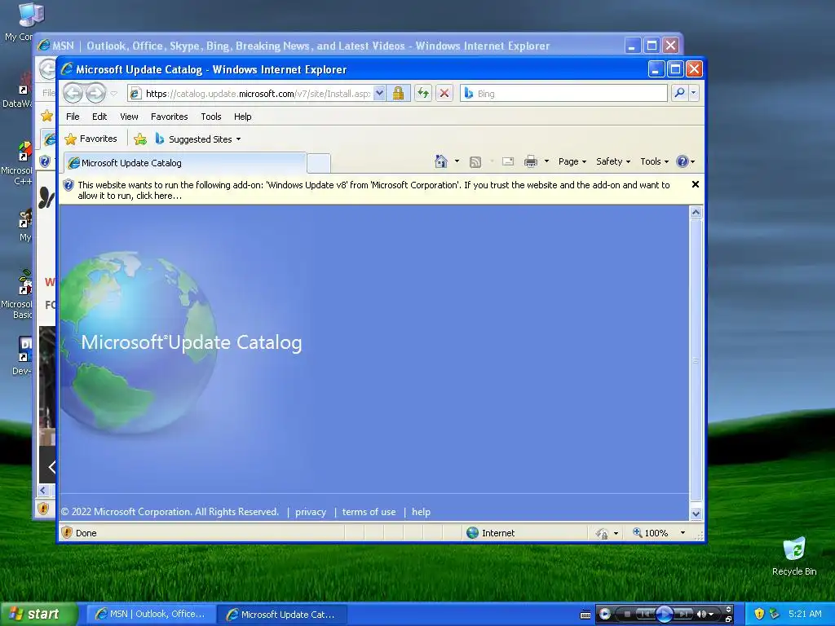Click the Media Player Stop button in taskbar
The image size is (835, 626).
[x=627, y=615]
